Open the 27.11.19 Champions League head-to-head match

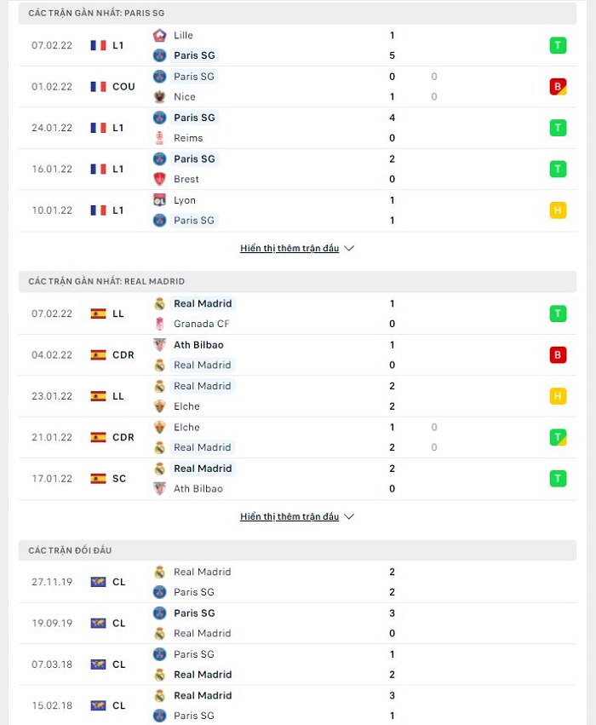[297, 582]
